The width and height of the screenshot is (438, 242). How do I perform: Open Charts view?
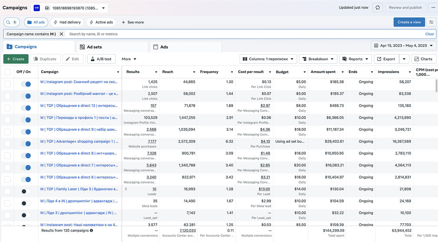point(424,59)
